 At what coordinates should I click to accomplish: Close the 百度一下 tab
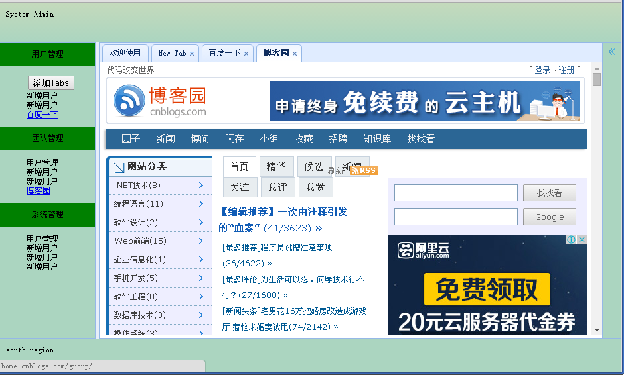pos(246,54)
